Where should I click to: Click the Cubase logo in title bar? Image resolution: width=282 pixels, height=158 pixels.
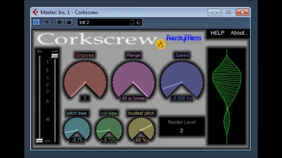point(35,12)
